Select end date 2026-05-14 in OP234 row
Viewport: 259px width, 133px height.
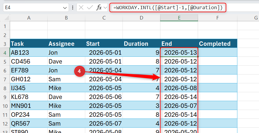[179, 115]
